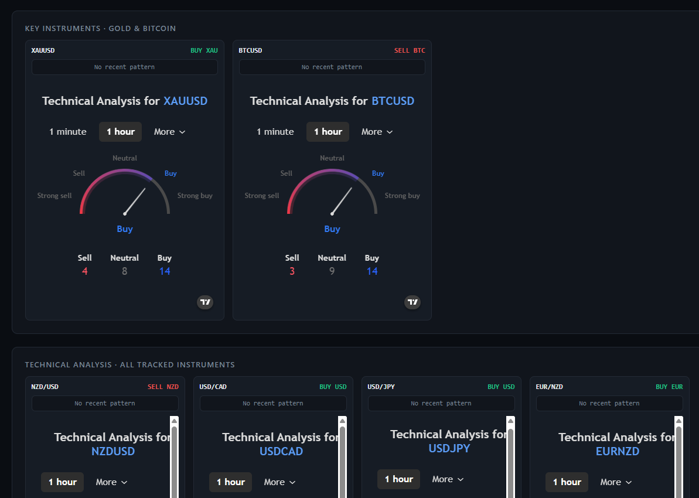Click BTCUSD sell count 3
Image resolution: width=699 pixels, height=498 pixels.
292,271
